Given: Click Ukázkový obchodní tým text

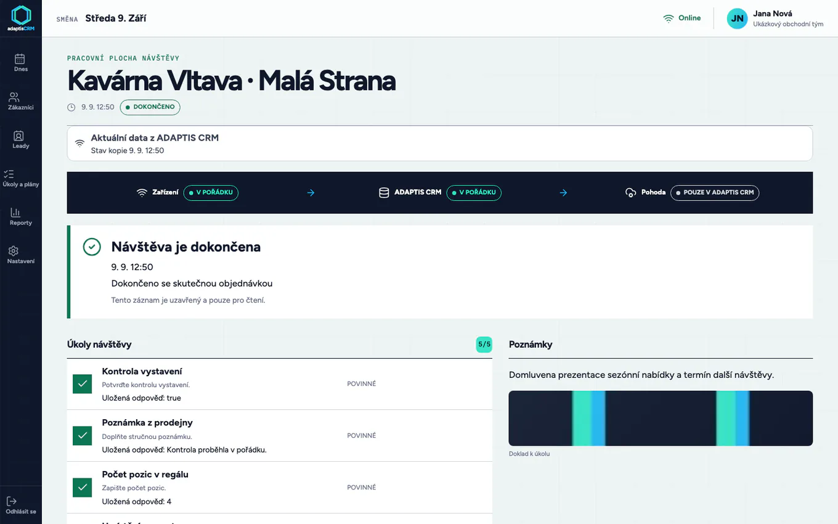Looking at the screenshot, I should click(x=788, y=25).
